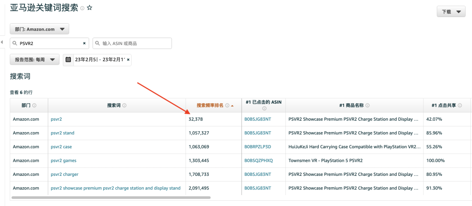Screen dimensions: 472x206
Task: Click the 100.00% click share value
Action: 435,161
